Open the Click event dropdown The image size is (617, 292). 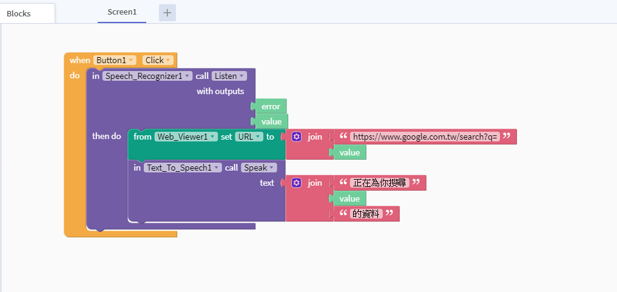[x=158, y=60]
